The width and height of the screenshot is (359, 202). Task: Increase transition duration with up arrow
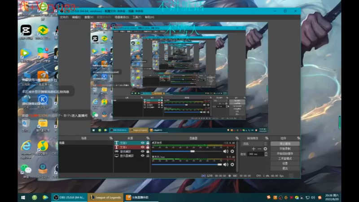click(266, 153)
